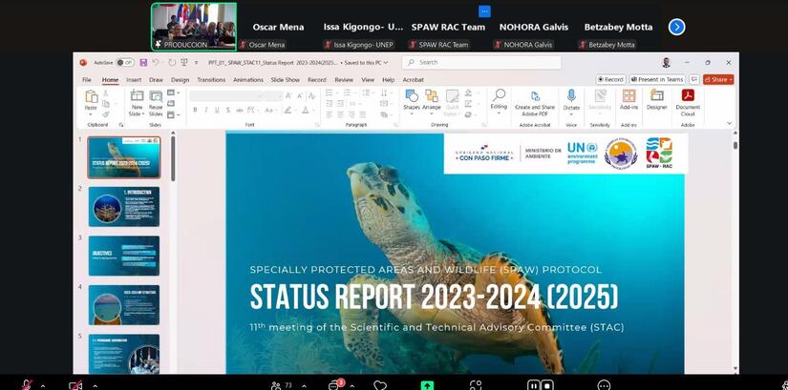Open the Shapes gallery

(411, 99)
